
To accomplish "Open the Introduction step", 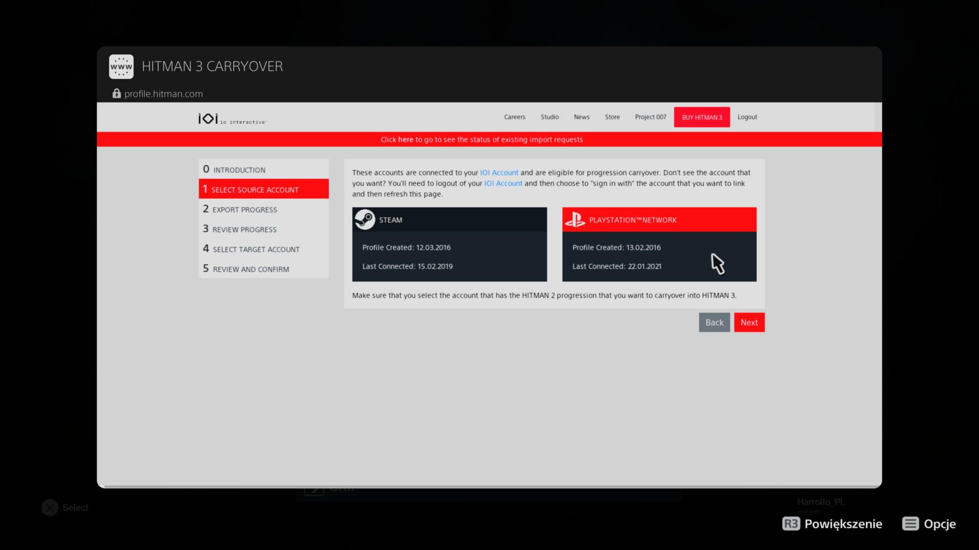I will pyautogui.click(x=239, y=170).
